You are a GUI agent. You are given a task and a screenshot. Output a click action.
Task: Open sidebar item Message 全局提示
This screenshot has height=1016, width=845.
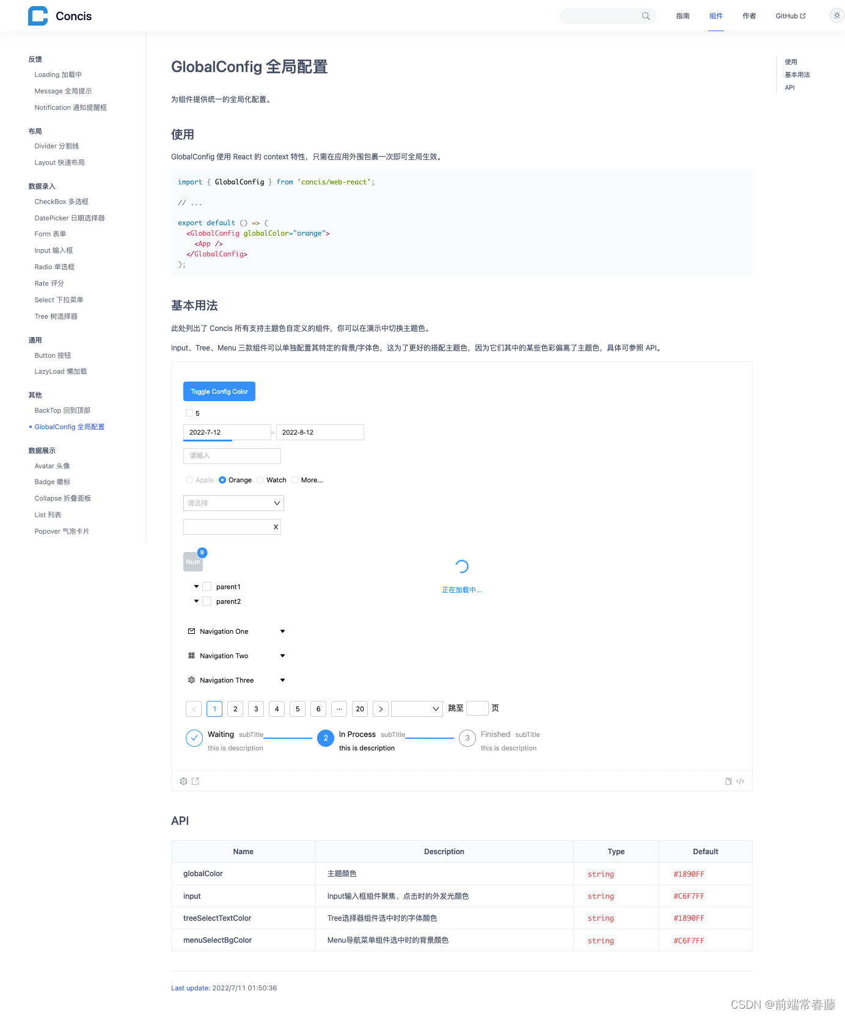coord(63,91)
